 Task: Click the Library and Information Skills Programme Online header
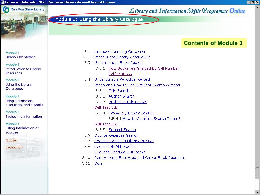(187, 11)
